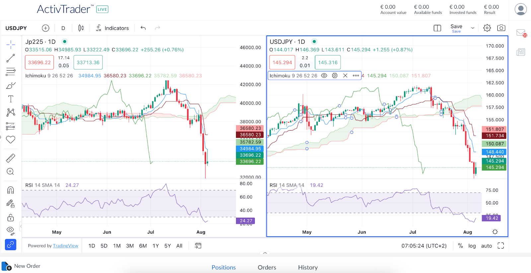531x273 pixels.
Task: Toggle percent scale mode
Action: pyautogui.click(x=460, y=246)
